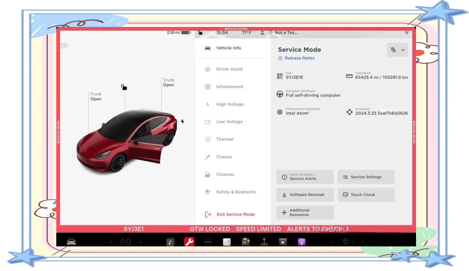Image resolution: width=469 pixels, height=271 pixels.
Task: Open the three-dots all apps launcher
Action: [x=208, y=242]
